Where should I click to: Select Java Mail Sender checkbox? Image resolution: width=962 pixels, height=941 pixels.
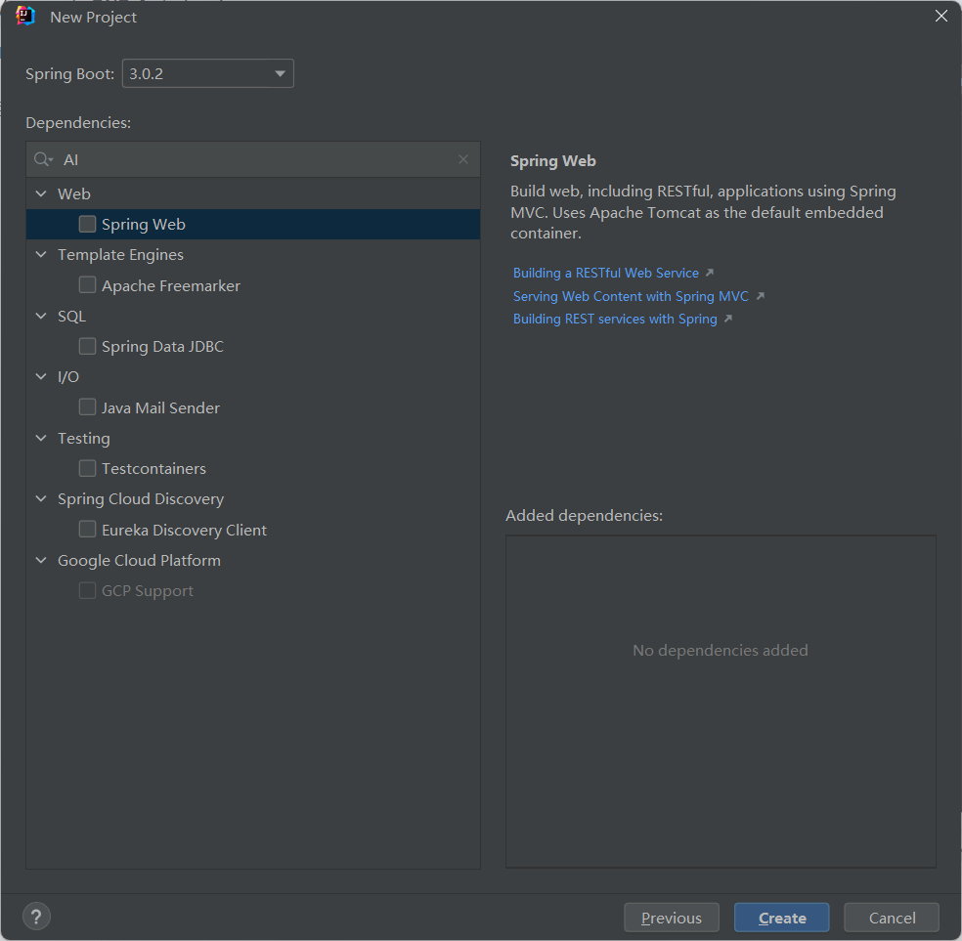87,406
